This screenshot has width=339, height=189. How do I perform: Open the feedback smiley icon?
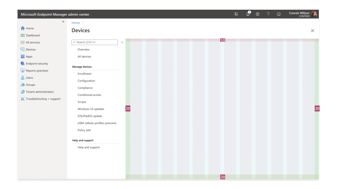tap(279, 15)
